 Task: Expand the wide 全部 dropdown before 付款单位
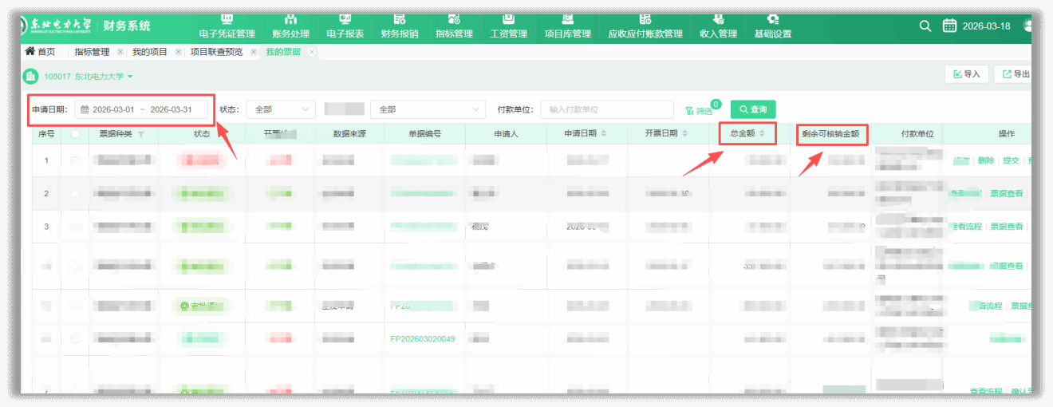point(428,109)
